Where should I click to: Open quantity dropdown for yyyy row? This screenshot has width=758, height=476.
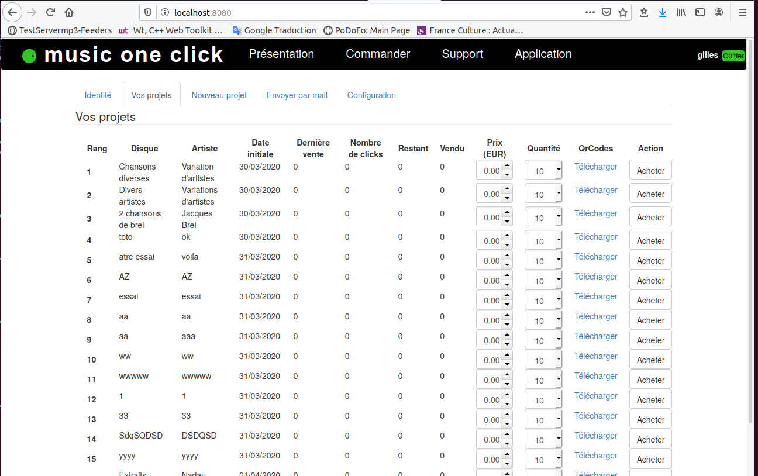pyautogui.click(x=543, y=460)
